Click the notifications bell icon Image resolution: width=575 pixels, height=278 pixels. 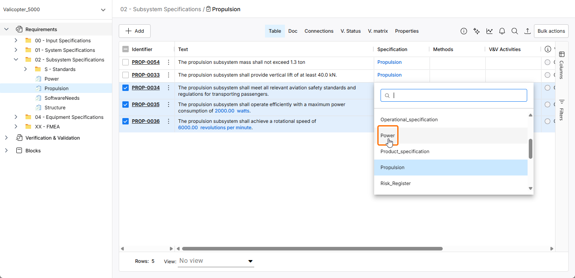tap(502, 31)
